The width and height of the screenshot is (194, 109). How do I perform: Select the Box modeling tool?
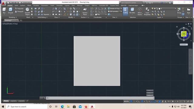(x=4, y=11)
